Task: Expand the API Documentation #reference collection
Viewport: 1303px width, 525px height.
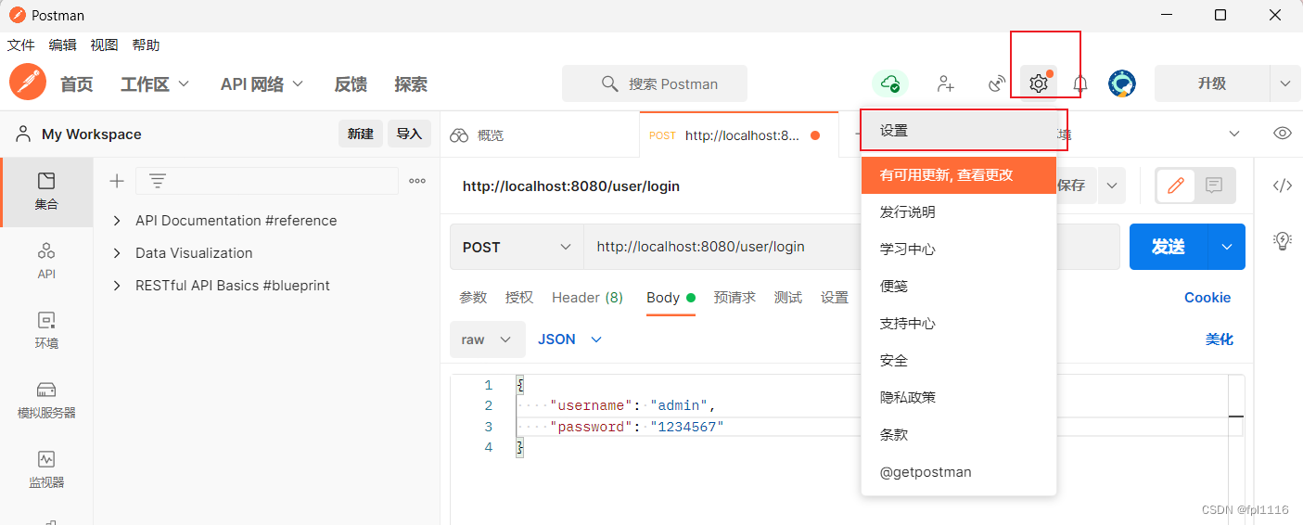Action: coord(117,221)
